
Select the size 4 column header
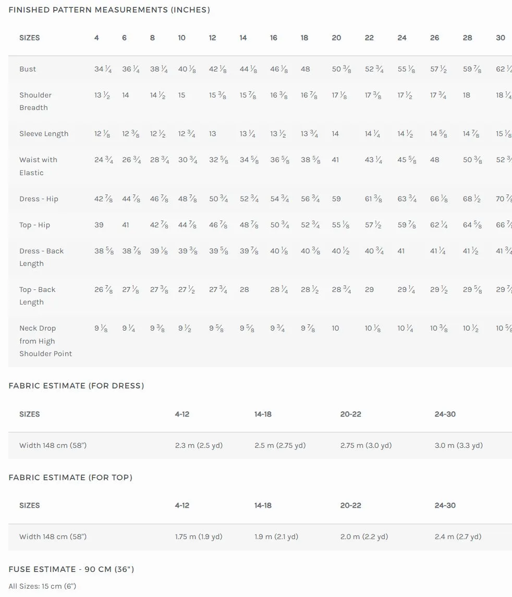click(96, 38)
